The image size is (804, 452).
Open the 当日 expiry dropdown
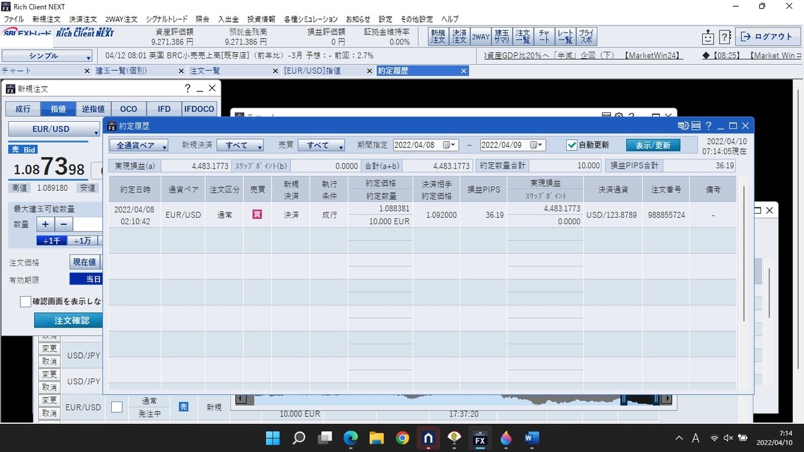tap(86, 279)
